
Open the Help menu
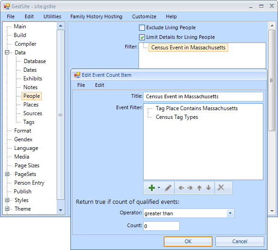click(171, 16)
